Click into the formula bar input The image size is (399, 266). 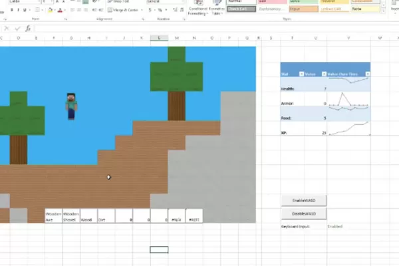[216, 29]
